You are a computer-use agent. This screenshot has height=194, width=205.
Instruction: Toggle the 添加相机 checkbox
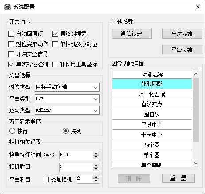click(46, 180)
